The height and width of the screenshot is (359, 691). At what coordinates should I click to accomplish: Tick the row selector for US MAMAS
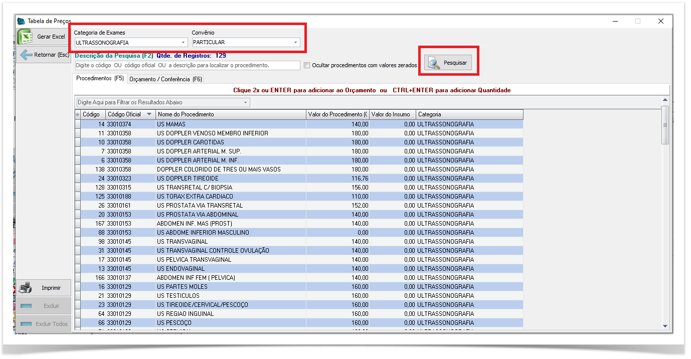click(77, 124)
